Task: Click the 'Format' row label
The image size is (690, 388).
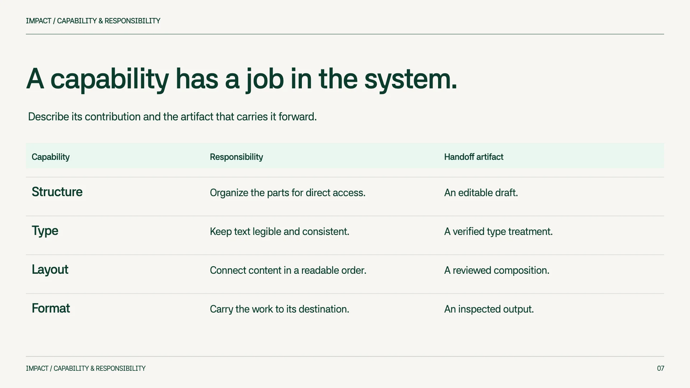Action: [51, 308]
